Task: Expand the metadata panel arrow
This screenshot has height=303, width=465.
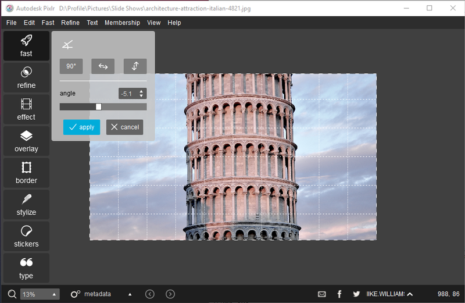Action: [x=130, y=294]
